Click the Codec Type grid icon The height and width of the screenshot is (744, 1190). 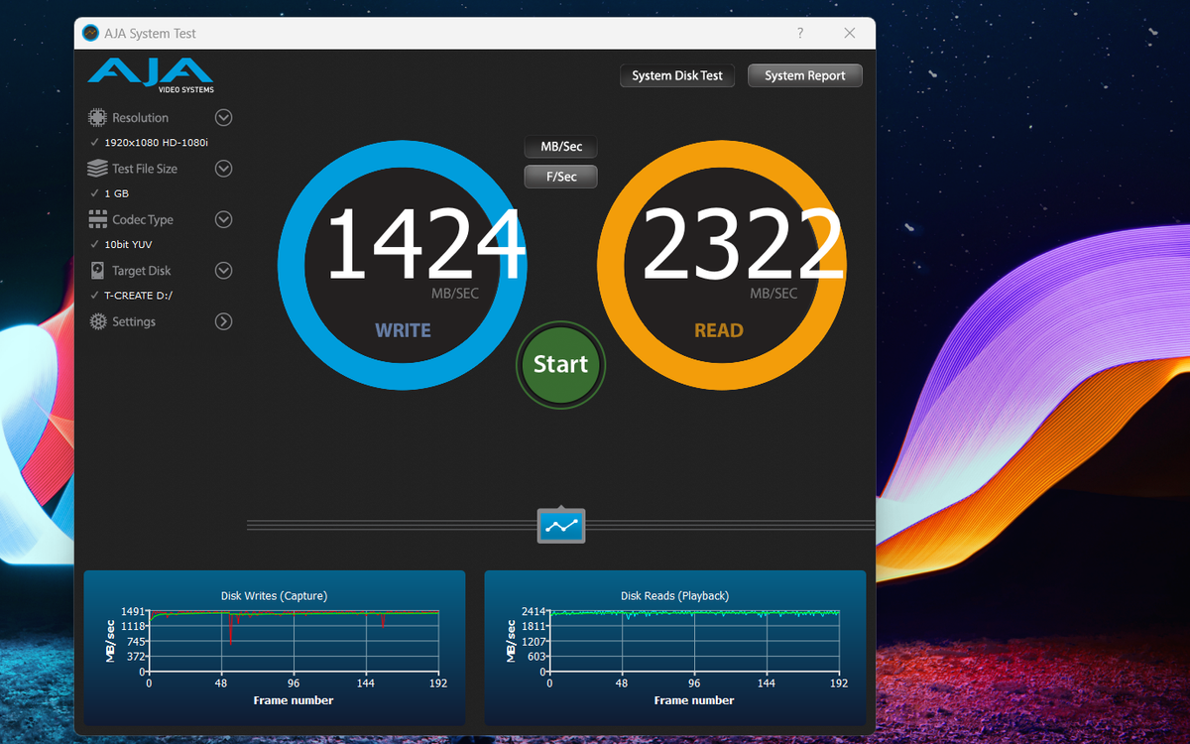[x=97, y=219]
